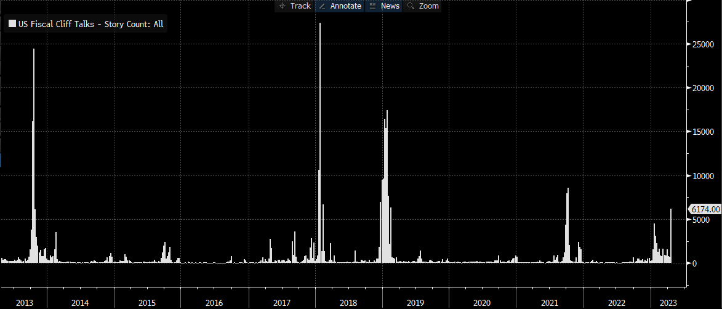This screenshot has height=309, width=722.
Task: Click the 2023 x-axis year label
Action: 668,303
